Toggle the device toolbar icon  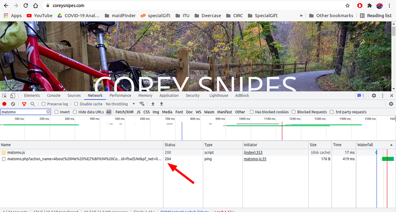tap(12, 96)
